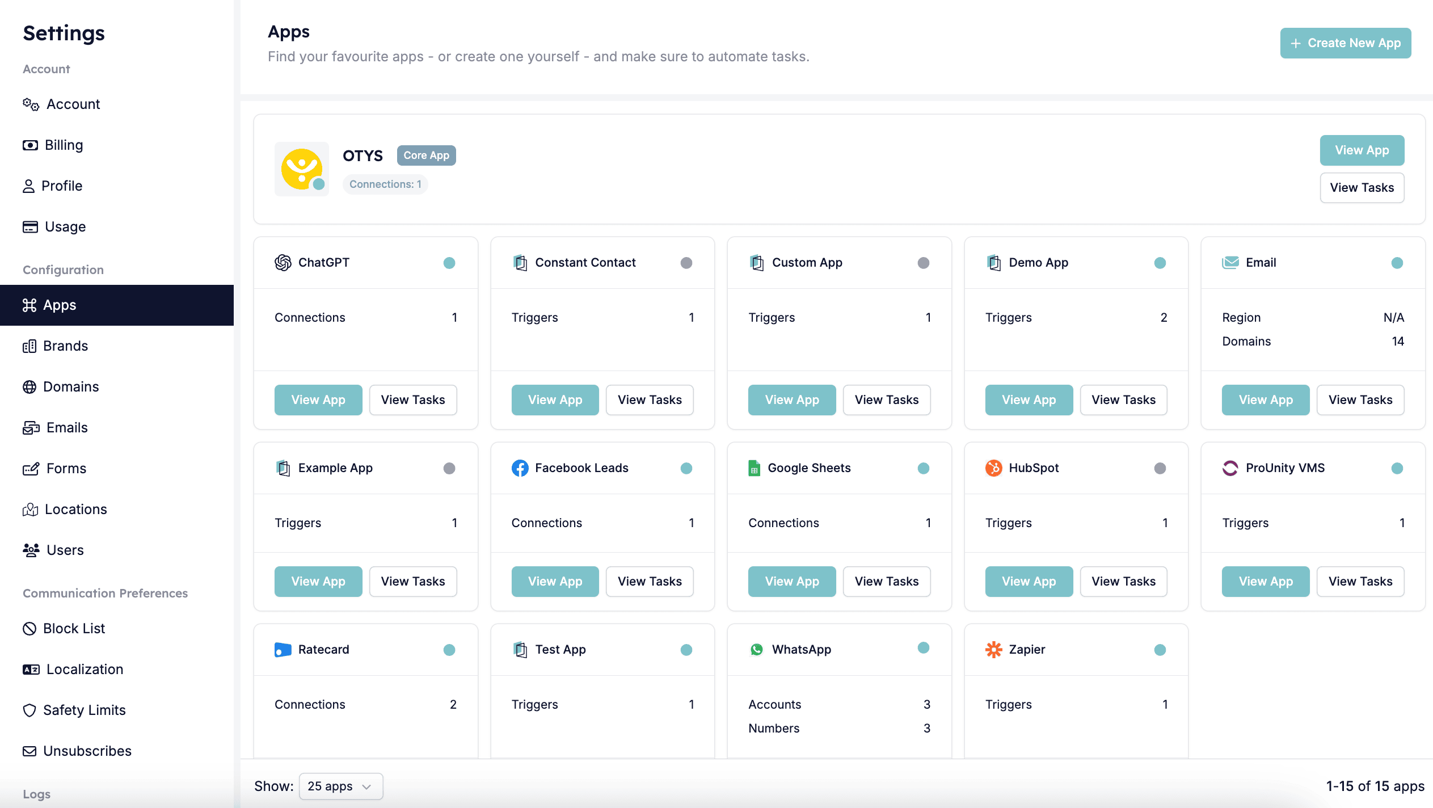Click View Tasks for OTYS

click(1362, 188)
